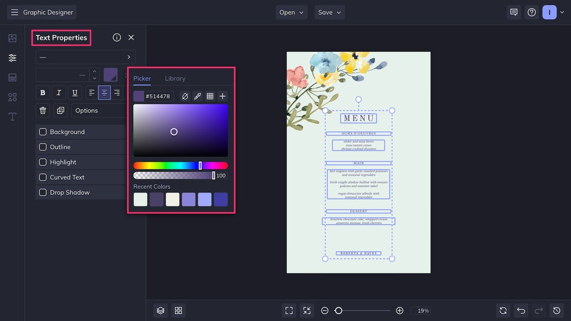Image resolution: width=571 pixels, height=321 pixels.
Task: Select the light periwinkle recent color
Action: [x=204, y=199]
